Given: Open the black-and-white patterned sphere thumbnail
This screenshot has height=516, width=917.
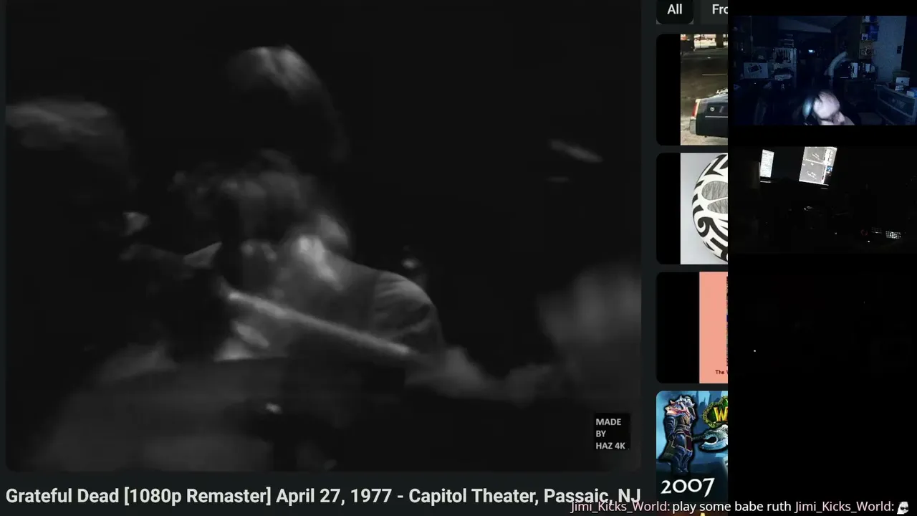Looking at the screenshot, I should [x=692, y=209].
